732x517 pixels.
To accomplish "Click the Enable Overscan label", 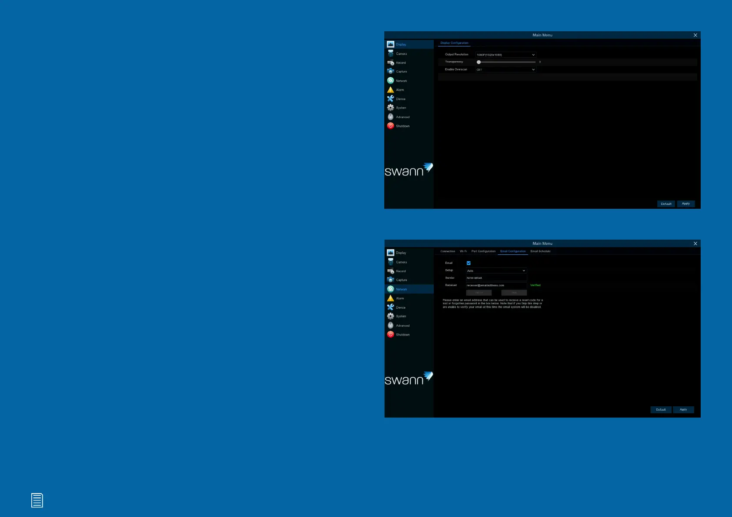I will [x=456, y=69].
